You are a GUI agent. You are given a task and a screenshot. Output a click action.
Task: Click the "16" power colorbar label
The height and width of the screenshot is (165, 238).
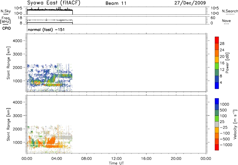point(222,63)
